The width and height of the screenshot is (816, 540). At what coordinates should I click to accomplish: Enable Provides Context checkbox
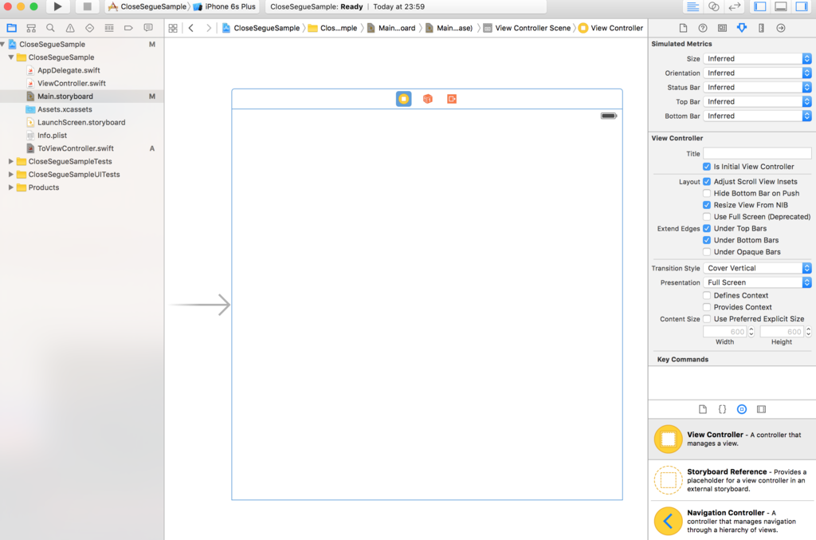[707, 307]
